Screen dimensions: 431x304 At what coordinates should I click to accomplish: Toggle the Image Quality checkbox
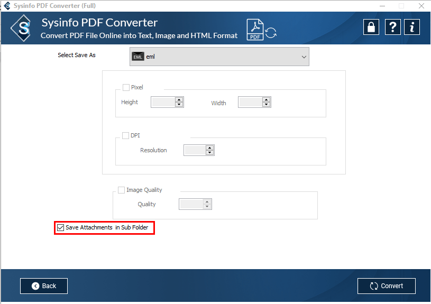coord(121,190)
